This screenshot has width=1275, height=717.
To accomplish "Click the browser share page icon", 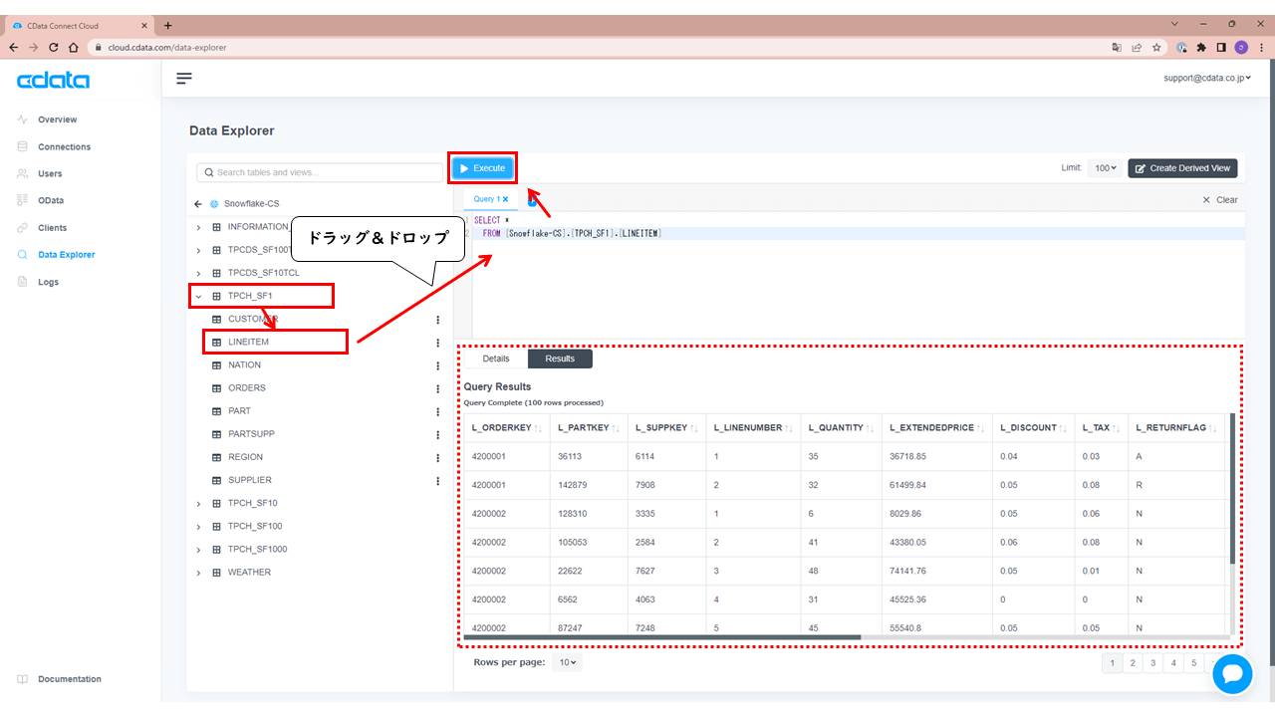I will [x=1137, y=47].
